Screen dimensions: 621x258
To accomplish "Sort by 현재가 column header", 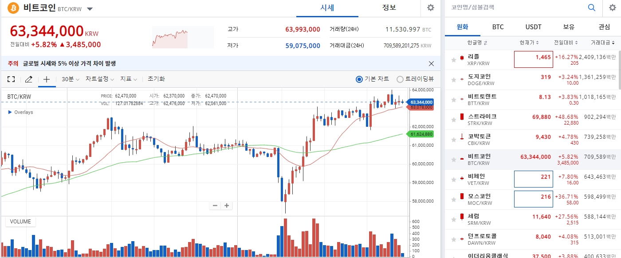I will click(530, 43).
